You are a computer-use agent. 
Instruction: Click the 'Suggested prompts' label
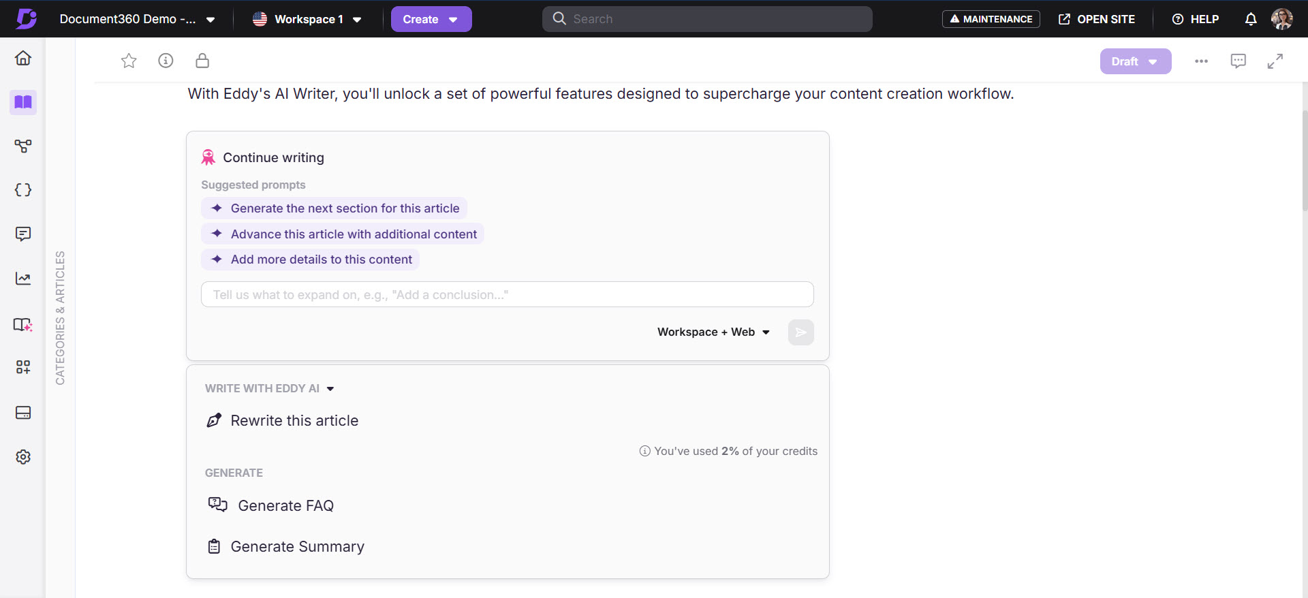click(253, 185)
